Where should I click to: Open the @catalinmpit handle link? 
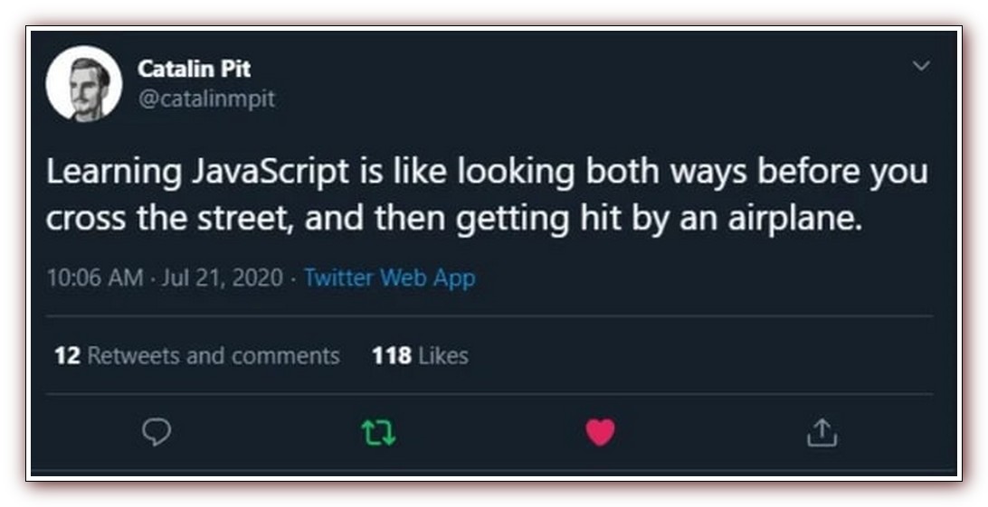pyautogui.click(x=205, y=99)
